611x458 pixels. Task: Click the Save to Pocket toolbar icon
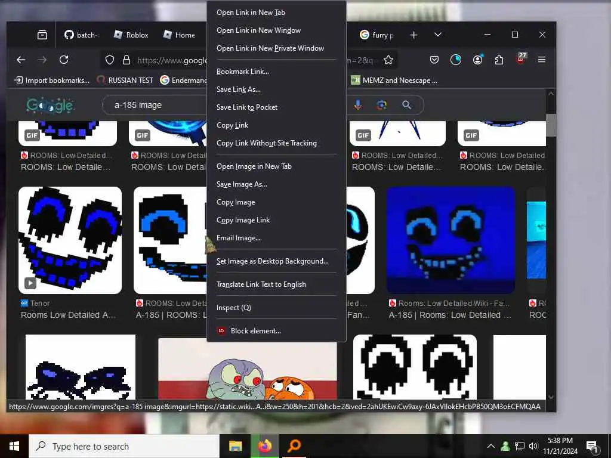[434, 60]
